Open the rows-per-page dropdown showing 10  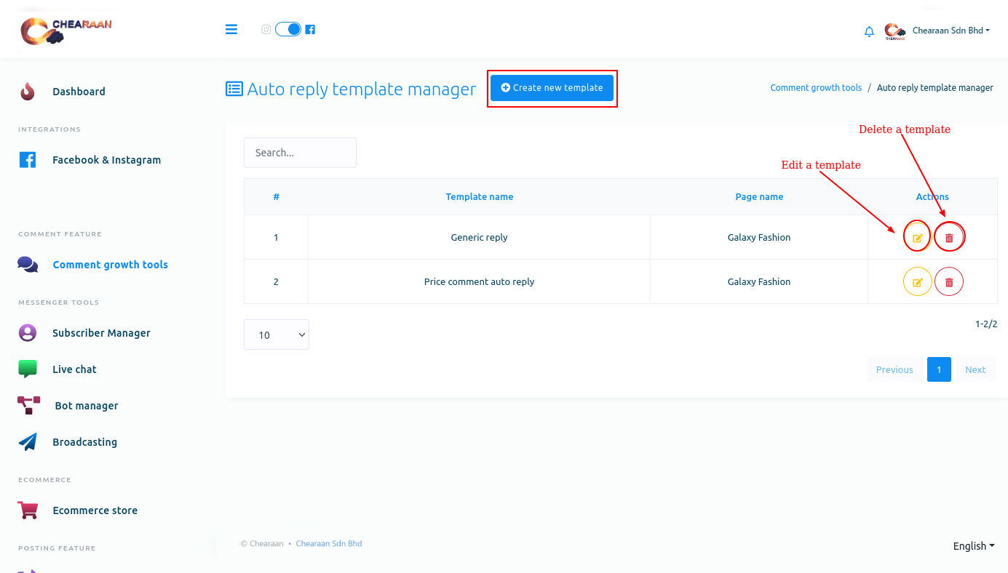point(277,334)
